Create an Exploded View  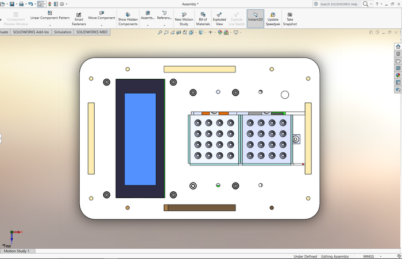coord(219,18)
